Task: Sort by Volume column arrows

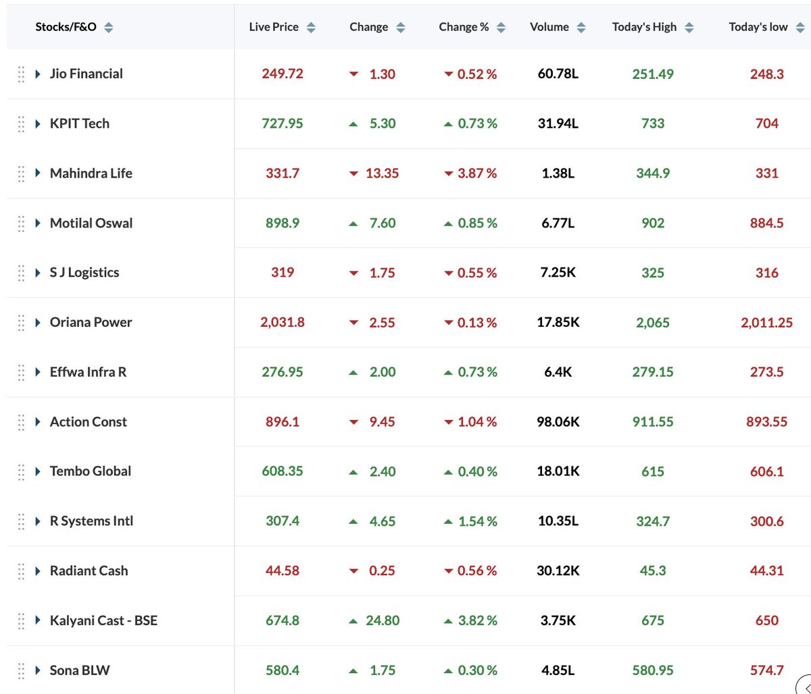Action: [x=581, y=28]
